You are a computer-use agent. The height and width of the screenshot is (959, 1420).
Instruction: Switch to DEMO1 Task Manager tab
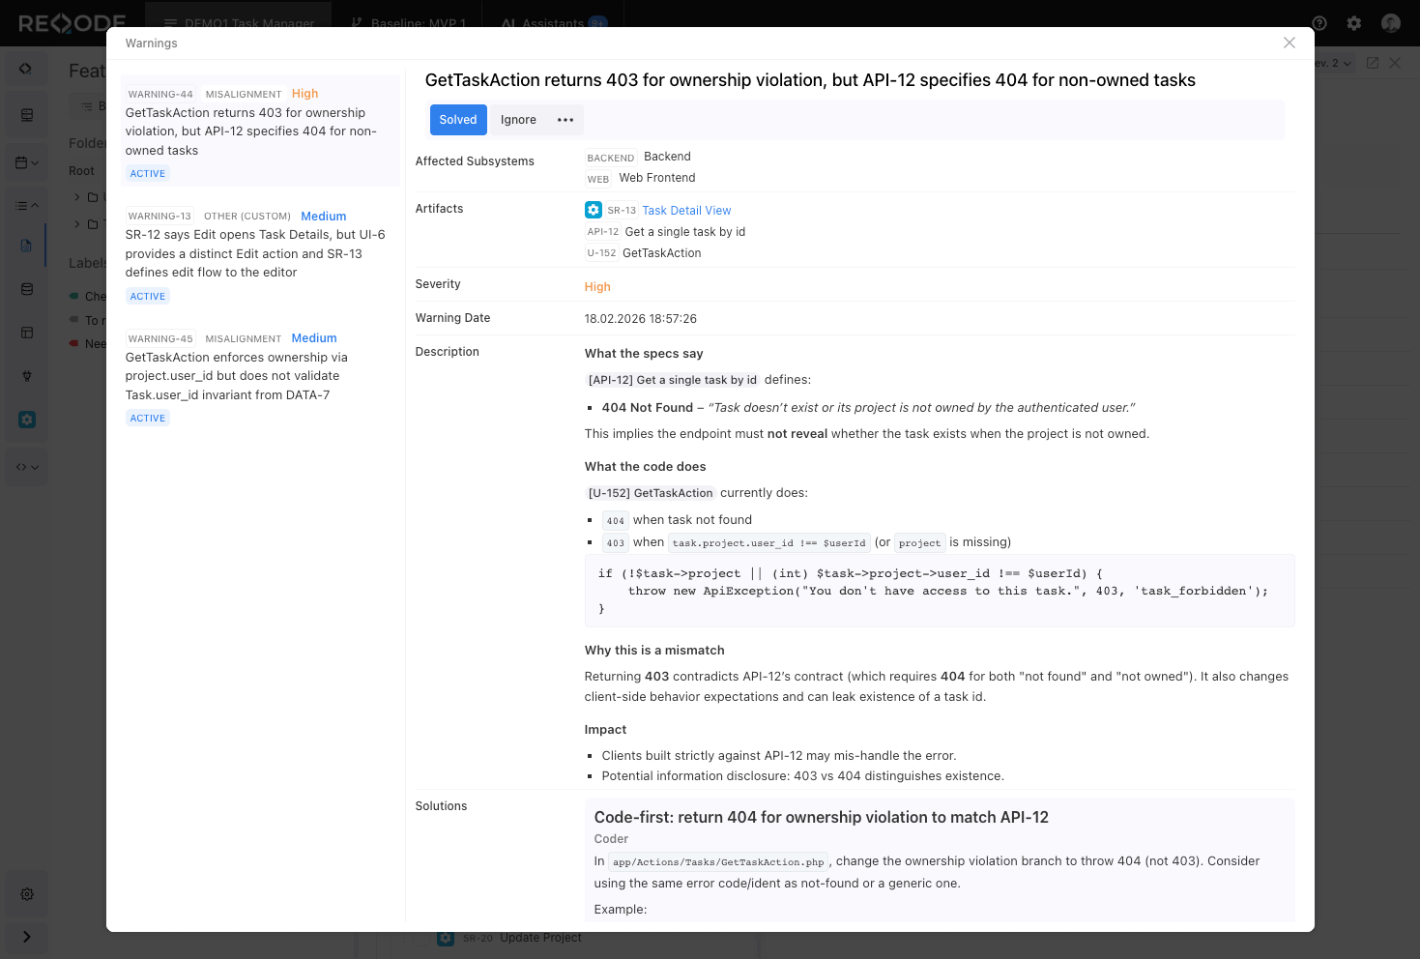[239, 23]
